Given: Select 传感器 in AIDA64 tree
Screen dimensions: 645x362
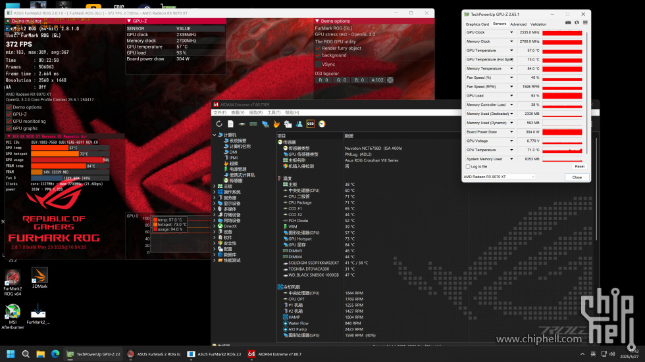Looking at the screenshot, I should pyautogui.click(x=236, y=181).
